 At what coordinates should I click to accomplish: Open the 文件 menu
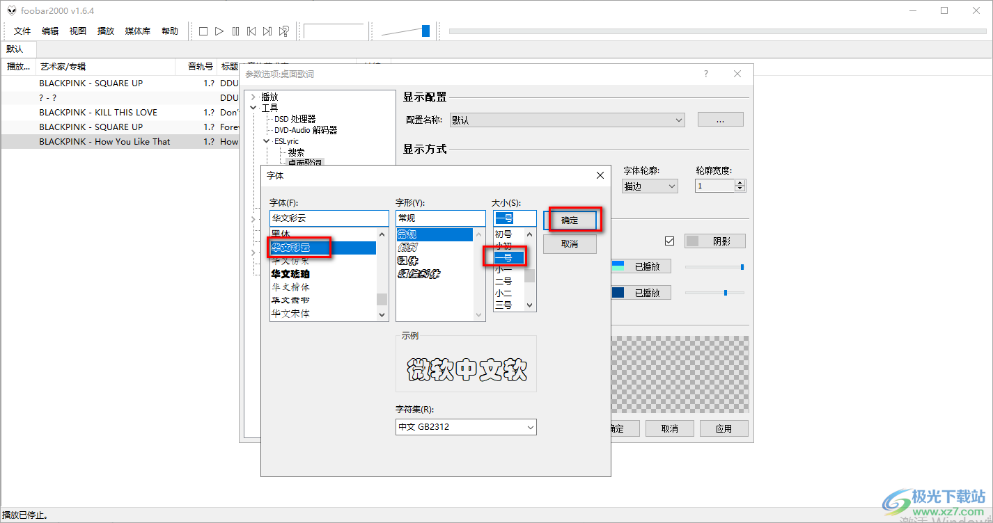click(22, 31)
